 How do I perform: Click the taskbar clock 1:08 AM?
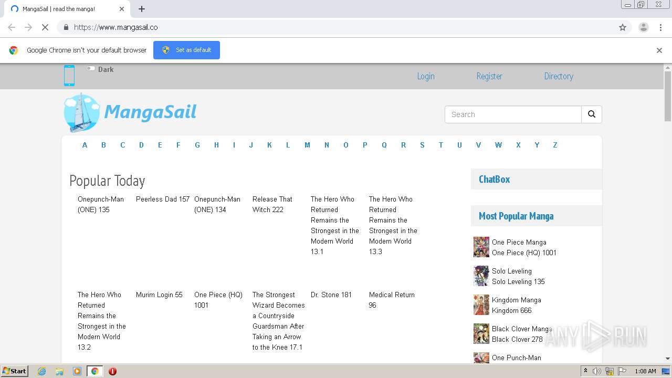click(x=645, y=371)
